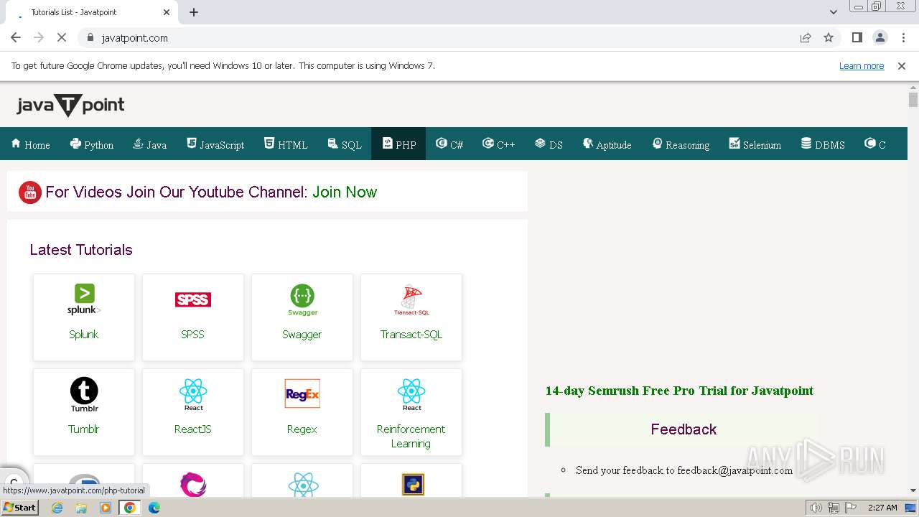Click the Tumblr text link
This screenshot has width=919, height=517.
pyautogui.click(x=84, y=429)
